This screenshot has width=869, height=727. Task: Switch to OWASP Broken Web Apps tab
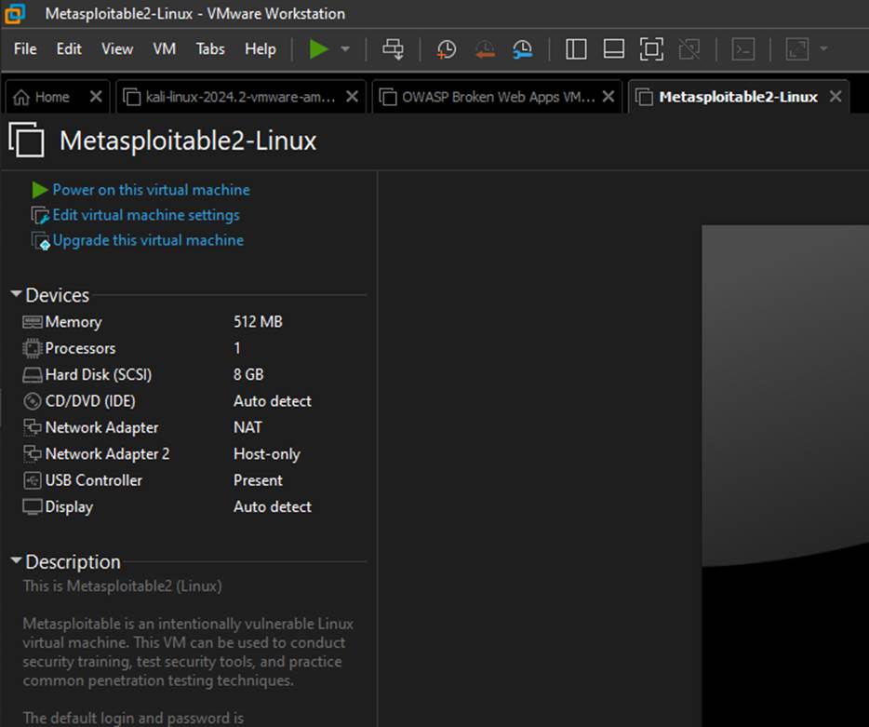tap(497, 97)
